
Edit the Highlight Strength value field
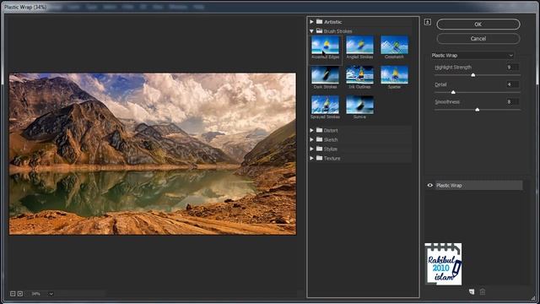512,68
